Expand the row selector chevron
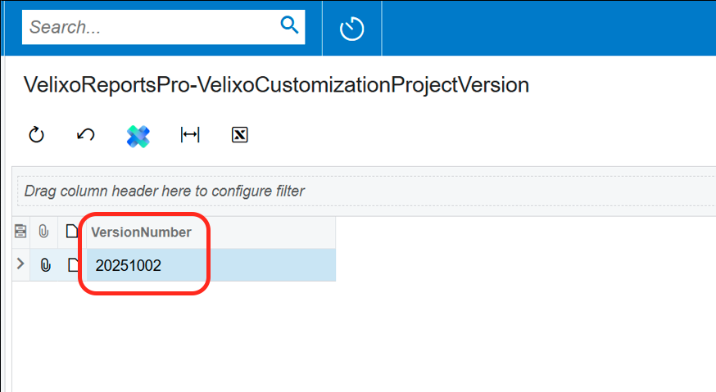The width and height of the screenshot is (716, 392). (x=20, y=264)
